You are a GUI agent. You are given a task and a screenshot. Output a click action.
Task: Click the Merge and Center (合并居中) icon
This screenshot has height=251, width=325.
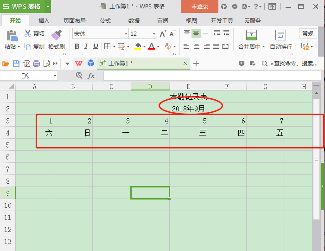251,35
